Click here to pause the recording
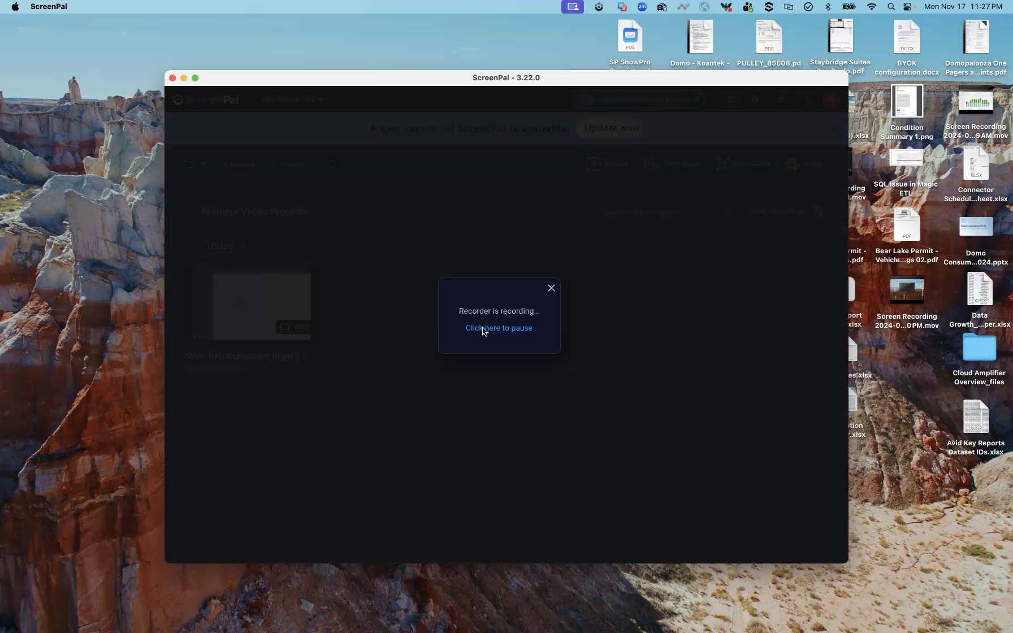 499,328
